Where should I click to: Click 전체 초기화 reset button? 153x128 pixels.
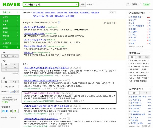[x=10, y=87]
